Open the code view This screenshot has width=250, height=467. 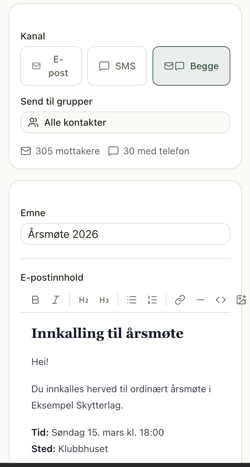click(x=220, y=300)
